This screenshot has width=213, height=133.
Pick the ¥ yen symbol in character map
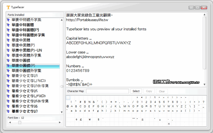(90, 120)
